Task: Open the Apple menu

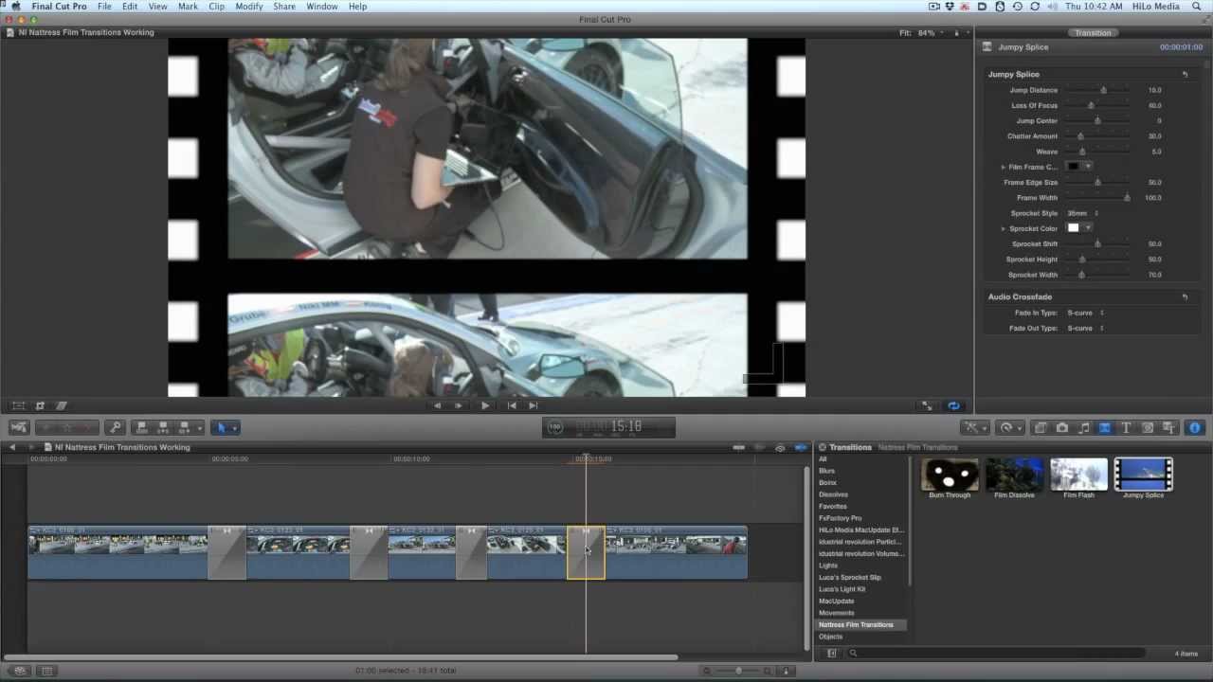Action: pos(16,7)
